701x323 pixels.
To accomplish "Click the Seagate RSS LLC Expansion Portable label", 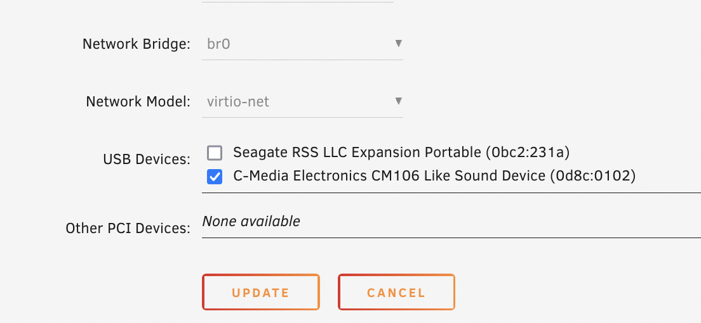I will pos(357,153).
